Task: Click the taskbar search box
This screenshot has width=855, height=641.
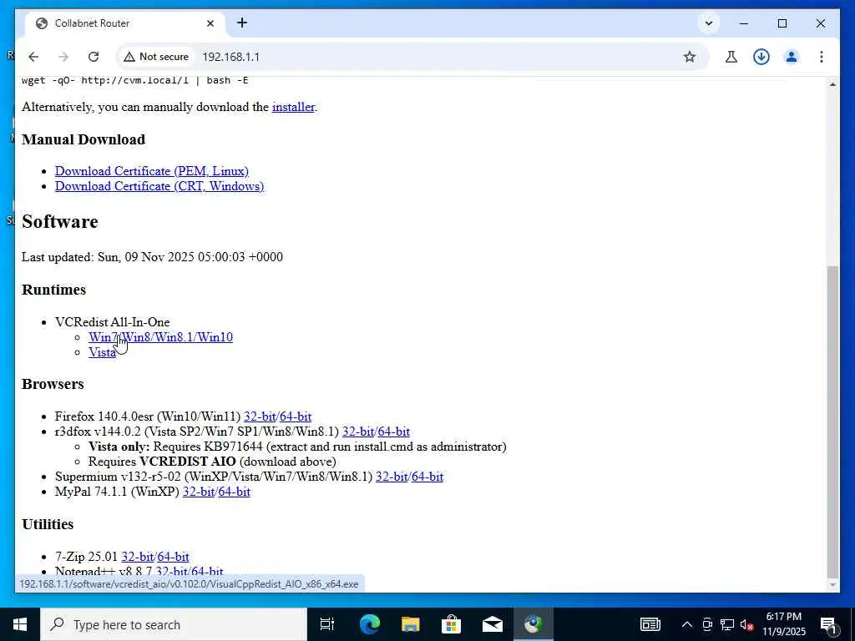Action: pyautogui.click(x=174, y=624)
